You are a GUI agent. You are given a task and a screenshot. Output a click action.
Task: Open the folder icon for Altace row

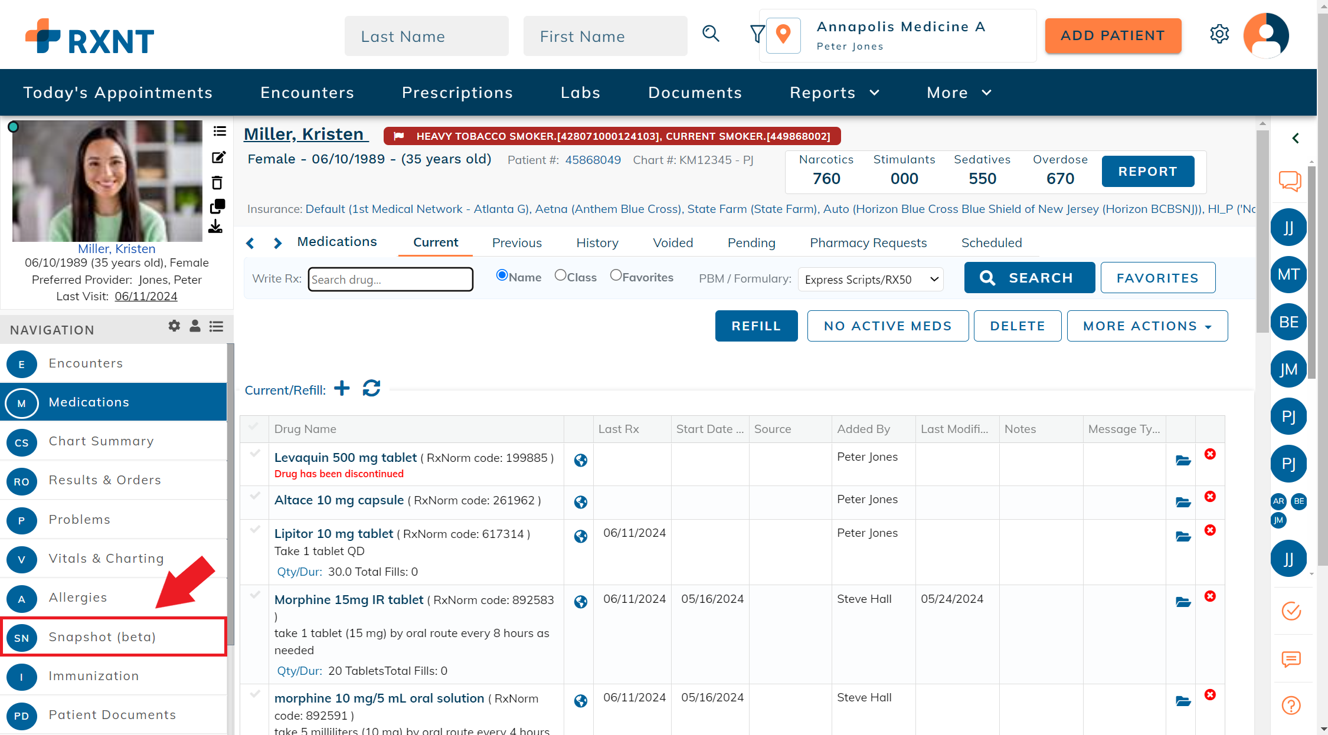[1183, 503]
